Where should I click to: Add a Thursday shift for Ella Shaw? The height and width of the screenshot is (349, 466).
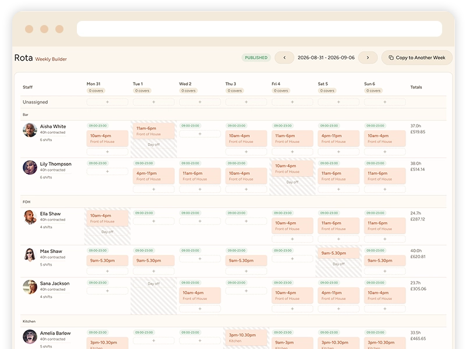click(246, 222)
